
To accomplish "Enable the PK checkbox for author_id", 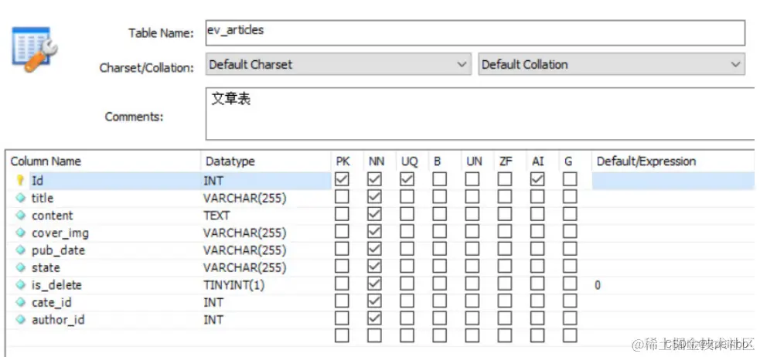I will [x=342, y=319].
